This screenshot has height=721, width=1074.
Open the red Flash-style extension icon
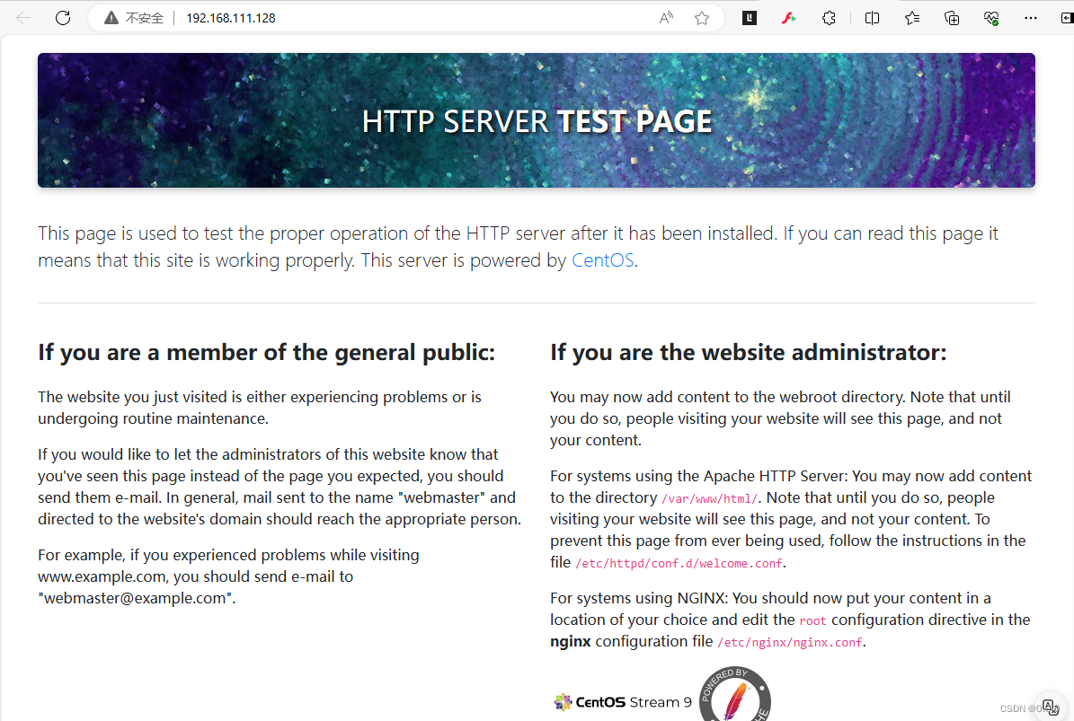click(789, 19)
